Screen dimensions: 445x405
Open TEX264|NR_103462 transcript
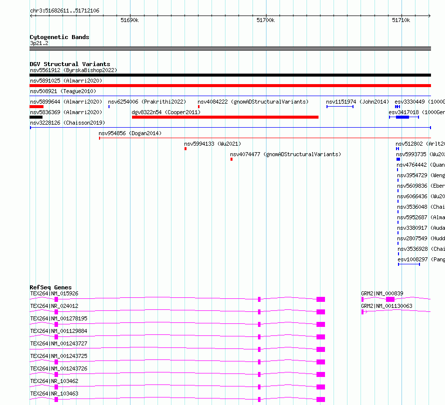(x=54, y=381)
